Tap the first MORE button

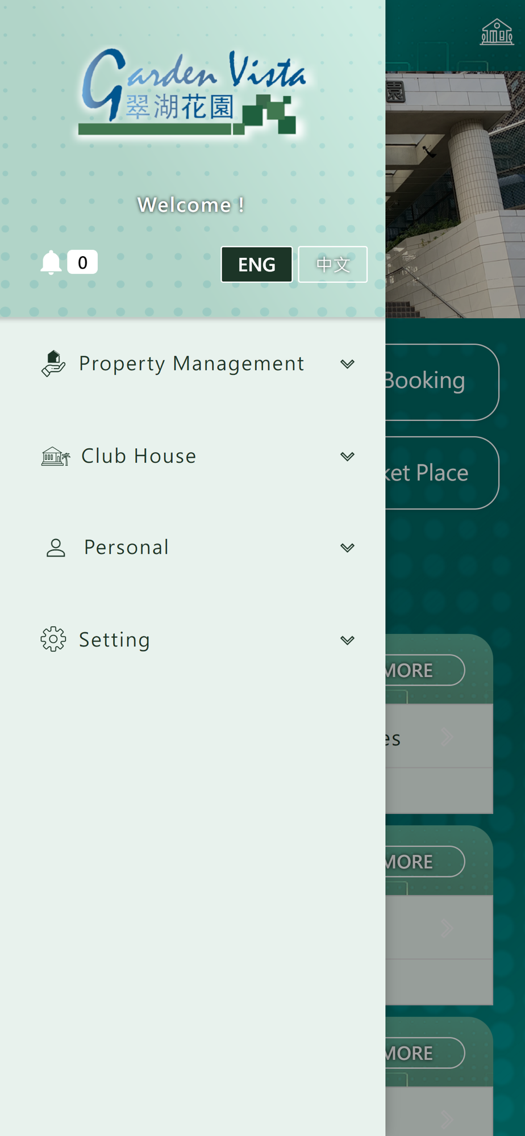(x=425, y=670)
